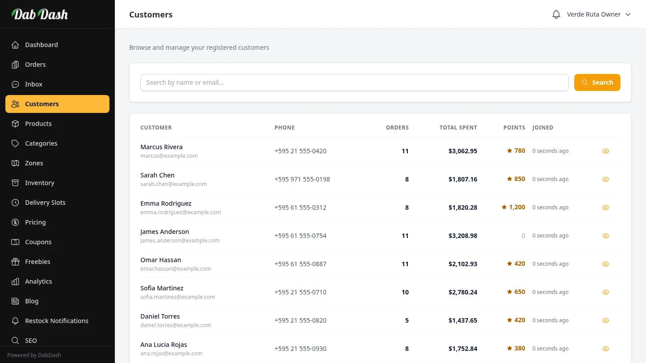
Task: Go to Delivery Slots in sidebar
Action: click(45, 203)
